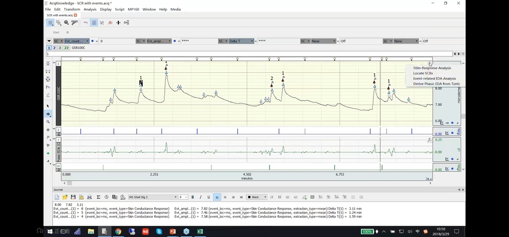Open the Evt_count measurement dropdown

click(76, 41)
